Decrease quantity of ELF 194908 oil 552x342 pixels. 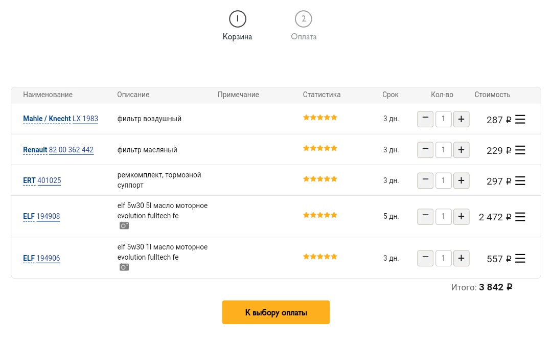coord(425,216)
